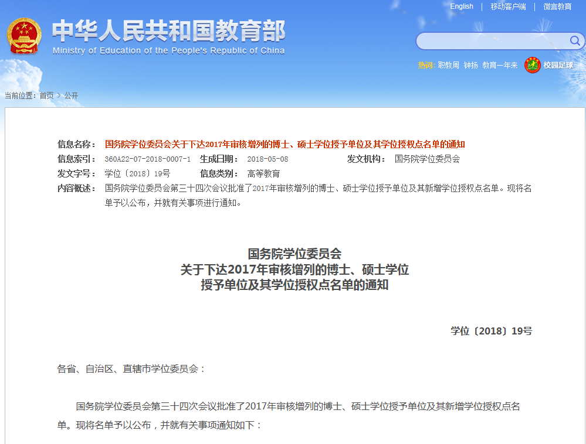Click the 中华人民共和国教育部 site title
The width and height of the screenshot is (586, 444).
pos(168,31)
